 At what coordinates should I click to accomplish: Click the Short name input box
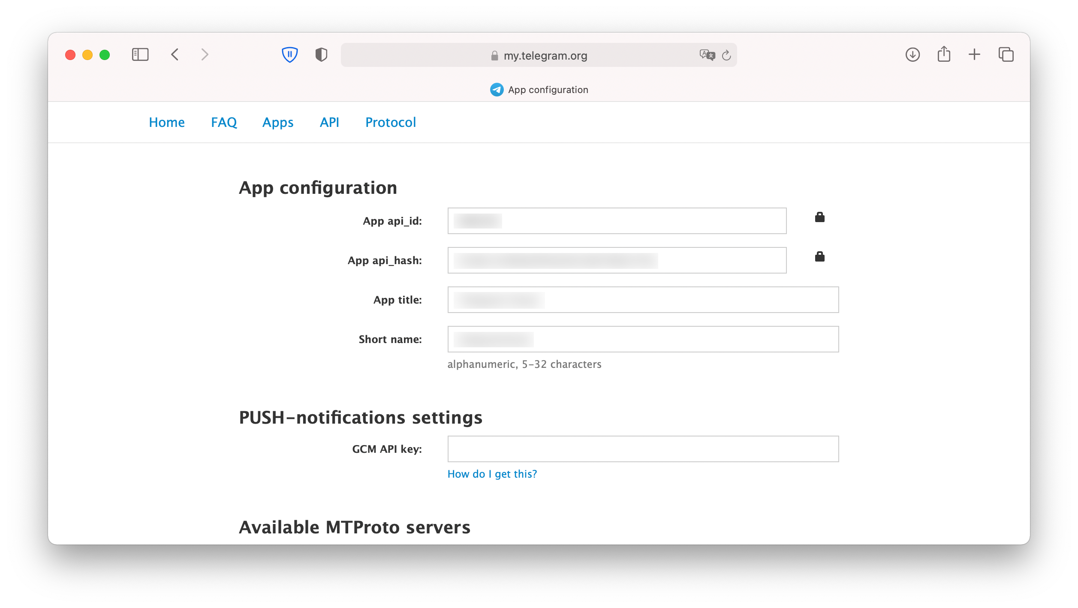(642, 339)
